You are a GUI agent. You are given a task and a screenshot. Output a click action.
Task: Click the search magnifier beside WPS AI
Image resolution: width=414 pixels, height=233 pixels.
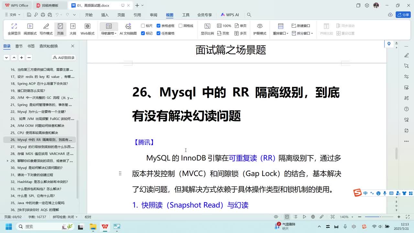coord(249,15)
